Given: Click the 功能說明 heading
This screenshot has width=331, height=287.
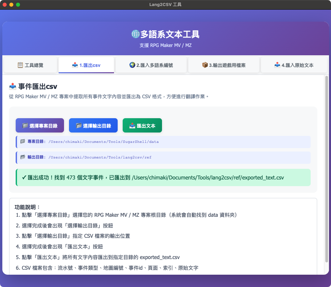Looking at the screenshot, I should tap(27, 207).
